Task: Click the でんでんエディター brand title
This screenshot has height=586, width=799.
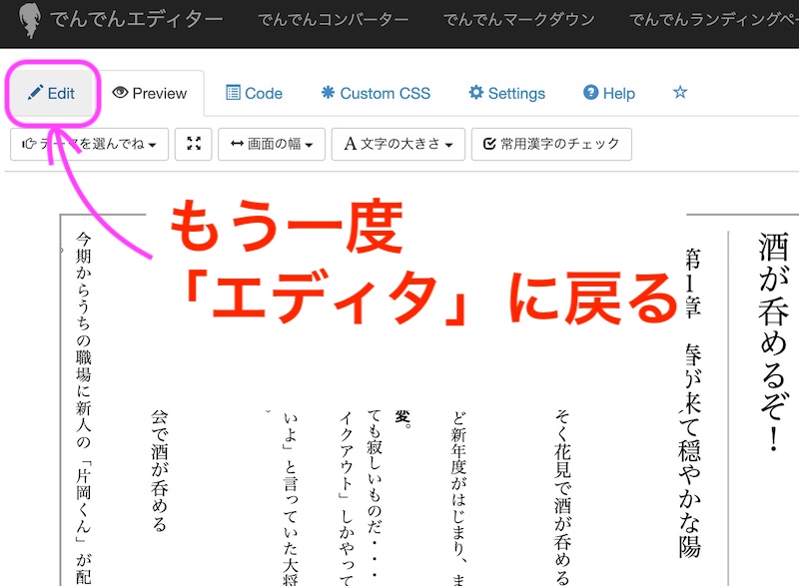Action: 137,20
